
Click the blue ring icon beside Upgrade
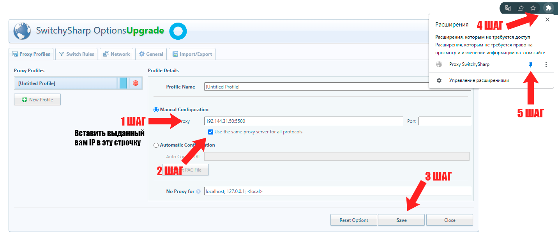(x=178, y=32)
